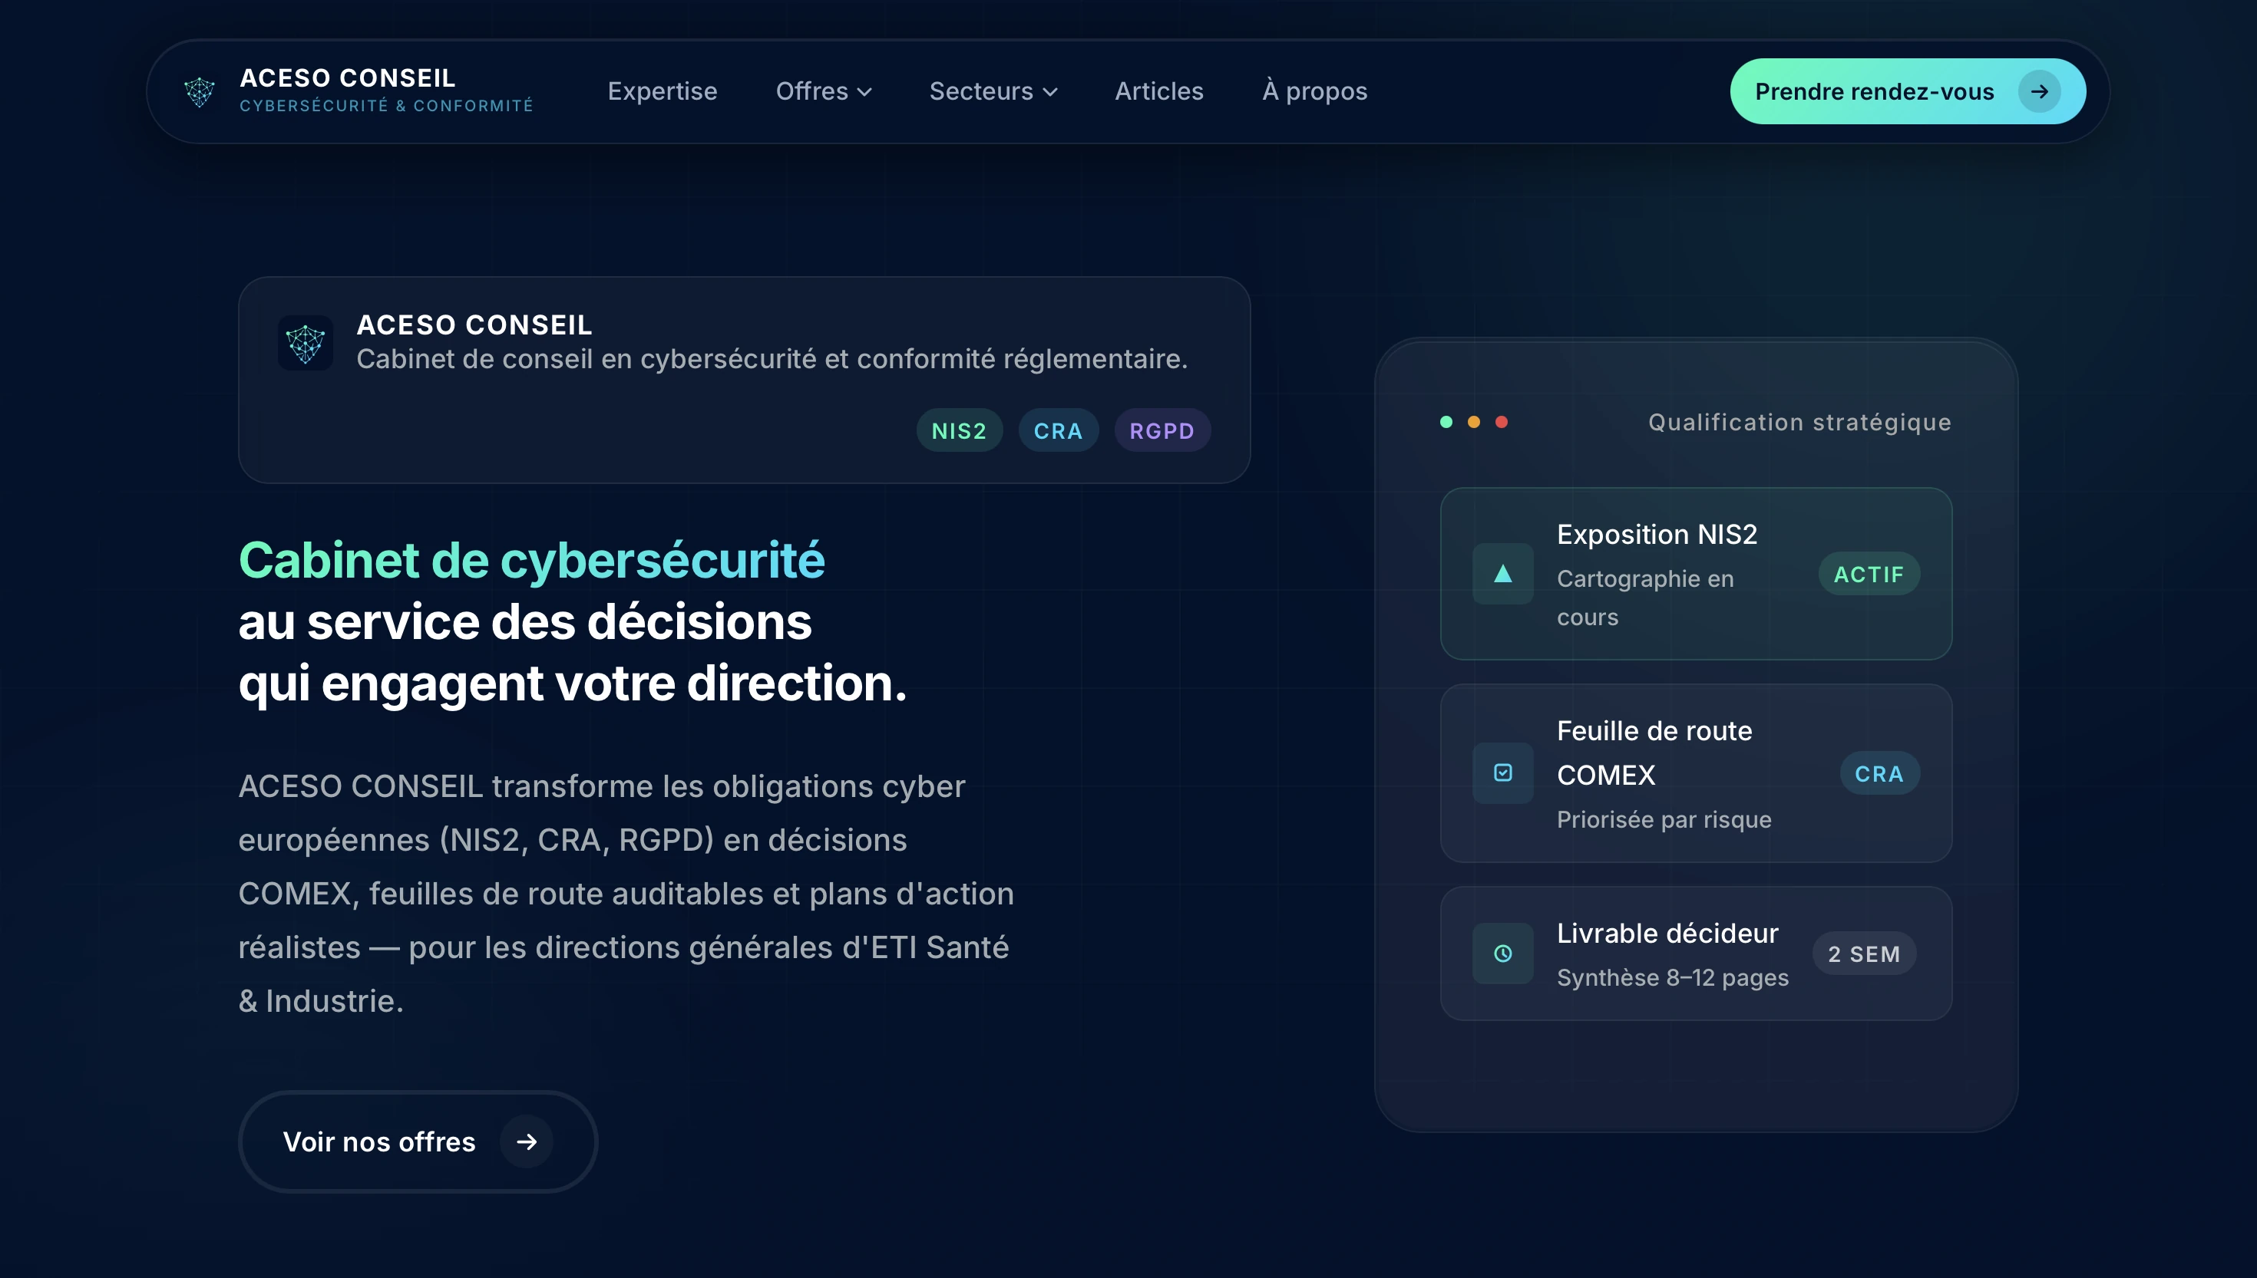This screenshot has width=2257, height=1278.
Task: Expand the Secteurs dropdown menu
Action: coord(993,91)
